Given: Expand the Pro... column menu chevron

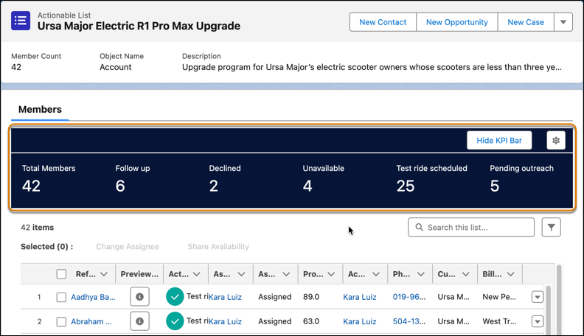Looking at the screenshot, I should (331, 274).
